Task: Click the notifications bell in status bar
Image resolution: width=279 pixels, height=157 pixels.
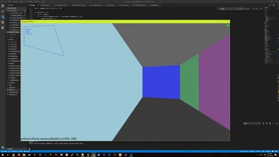Action: click(x=276, y=151)
